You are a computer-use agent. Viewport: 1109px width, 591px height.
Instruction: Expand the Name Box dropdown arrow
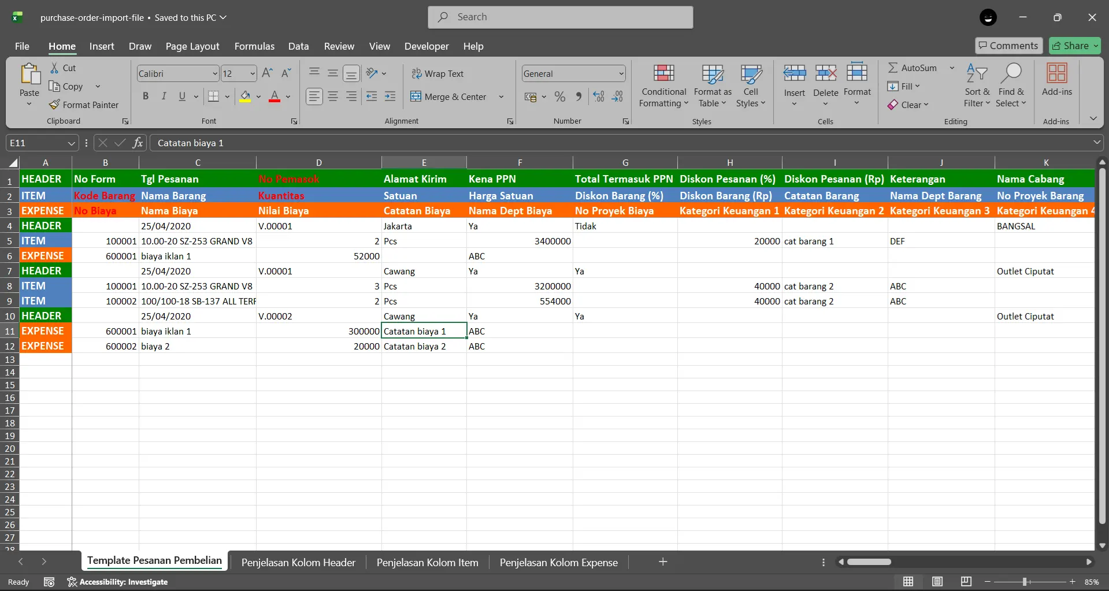(71, 143)
